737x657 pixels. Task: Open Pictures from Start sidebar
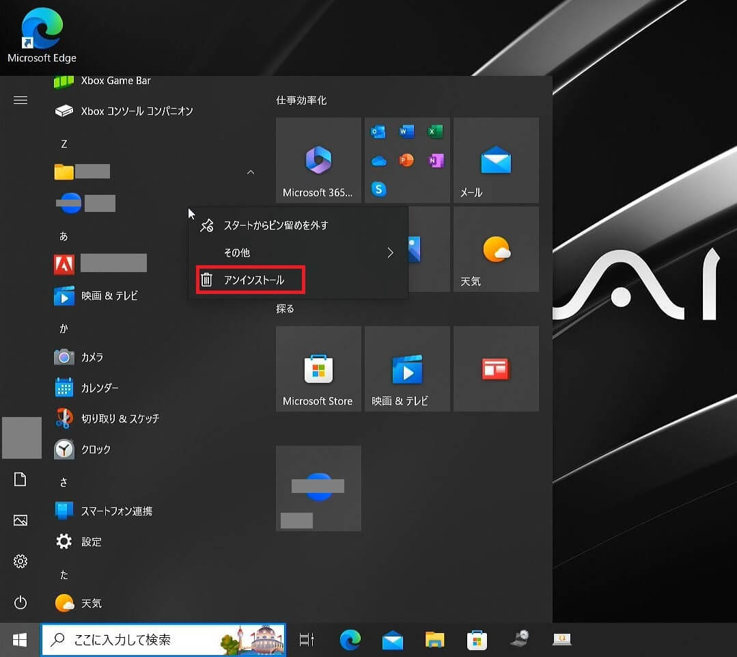(20, 520)
